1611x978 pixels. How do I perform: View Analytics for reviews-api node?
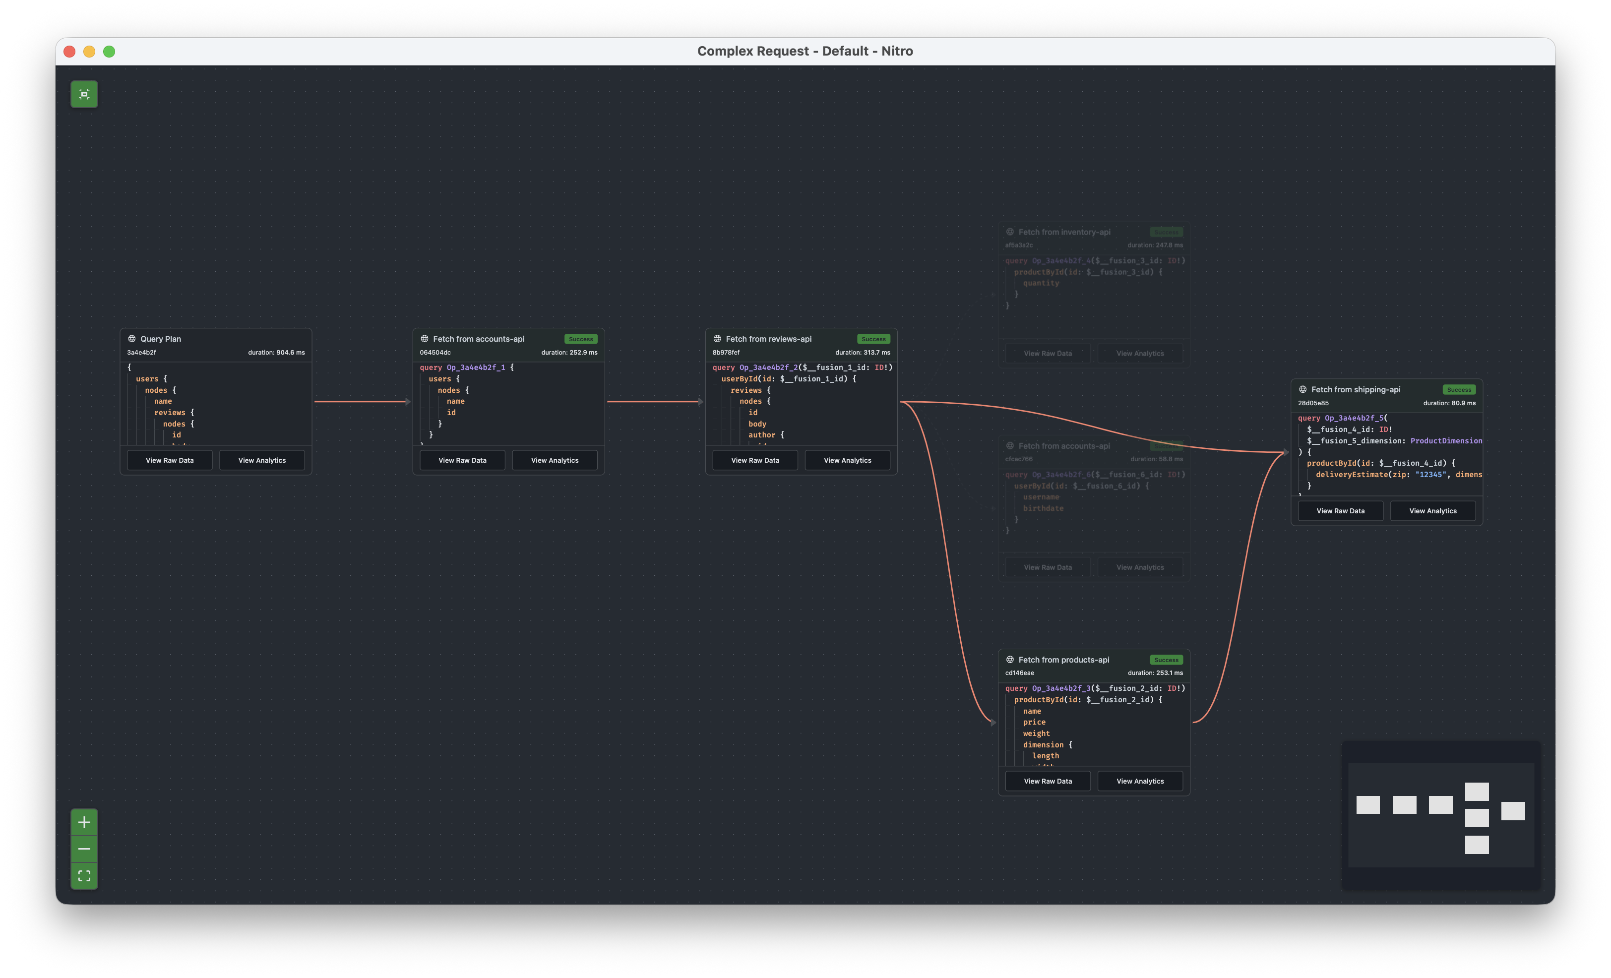click(847, 460)
